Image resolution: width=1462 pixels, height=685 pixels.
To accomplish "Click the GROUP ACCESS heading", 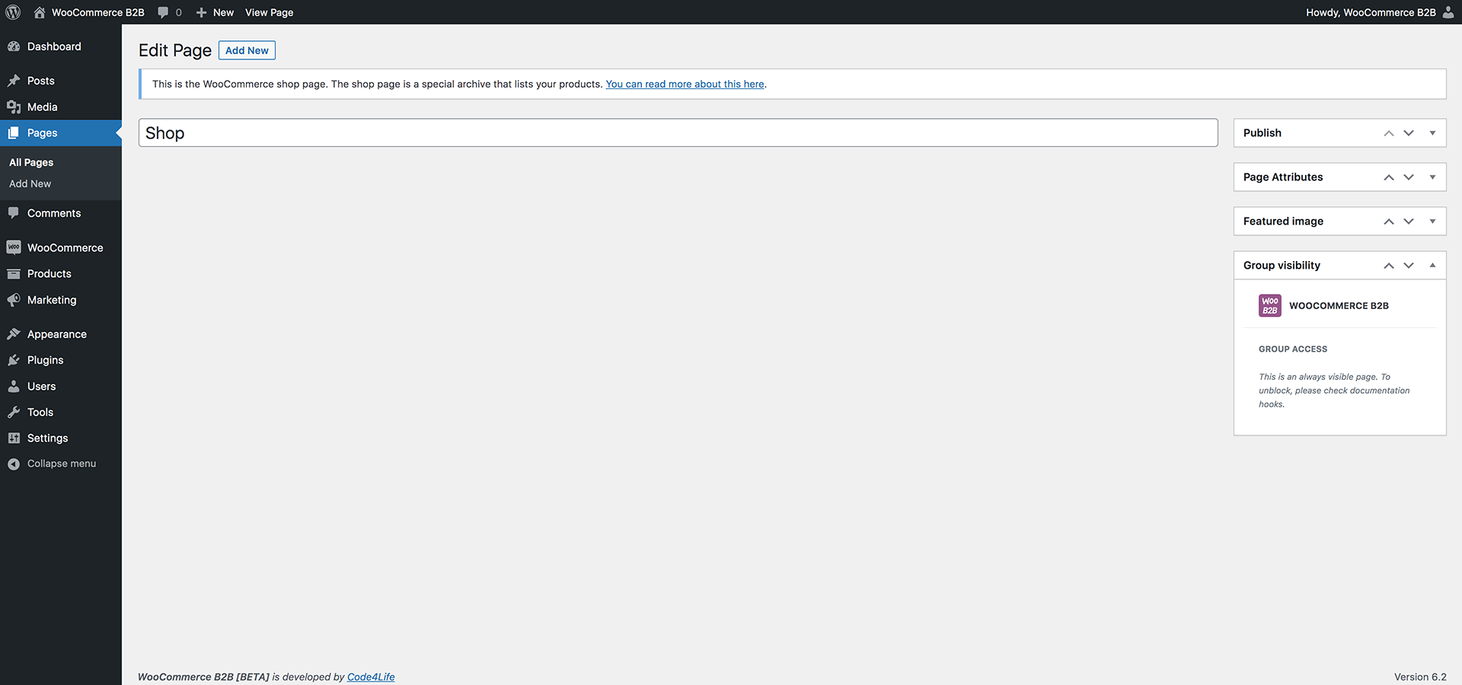I will [1293, 349].
